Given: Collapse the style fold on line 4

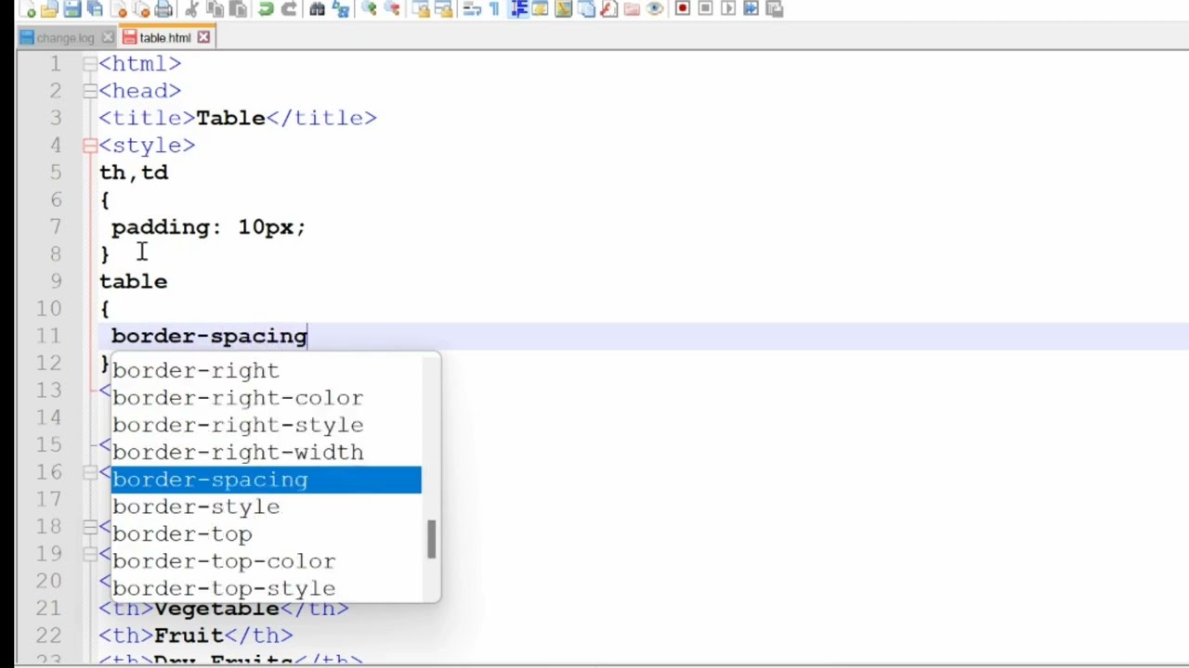Looking at the screenshot, I should coord(89,146).
